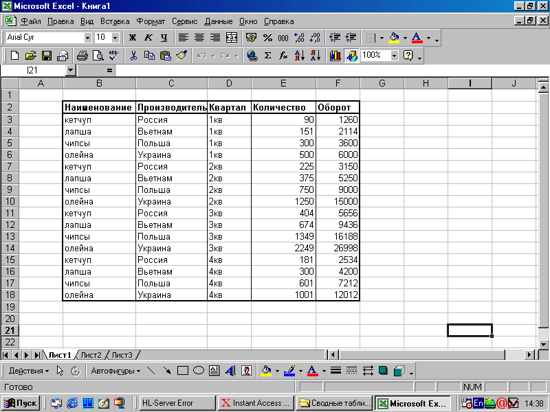The image size is (550, 412).
Task: Apply the blue line color on drawing toolbar
Action: click(289, 371)
